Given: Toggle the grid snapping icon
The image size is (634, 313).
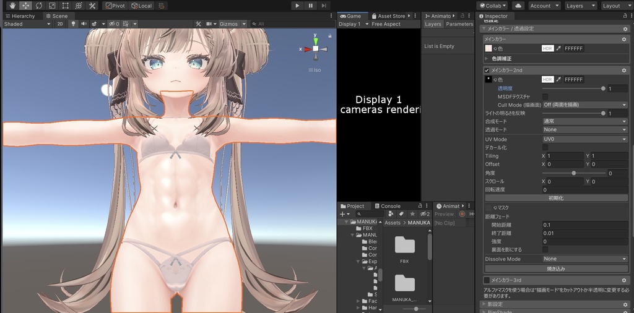Looking at the screenshot, I should (162, 6).
